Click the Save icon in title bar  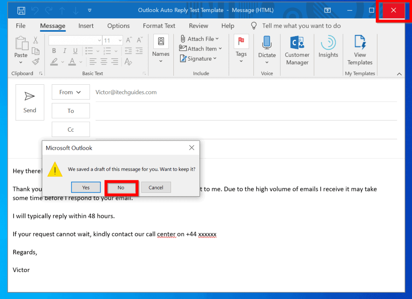coord(21,10)
